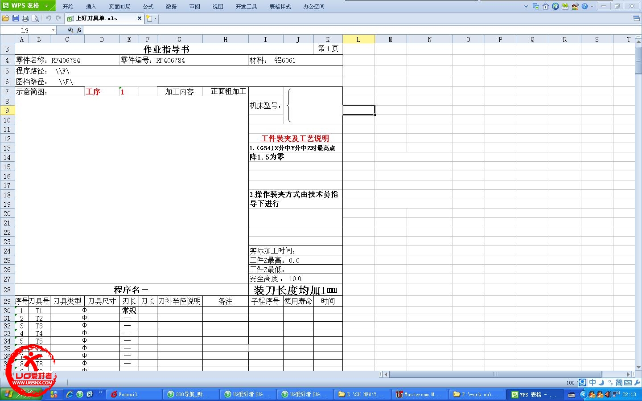
Task: Open the 公式 ribbon tab
Action: (148, 7)
